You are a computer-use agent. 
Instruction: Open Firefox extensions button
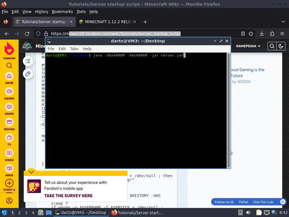point(272,34)
